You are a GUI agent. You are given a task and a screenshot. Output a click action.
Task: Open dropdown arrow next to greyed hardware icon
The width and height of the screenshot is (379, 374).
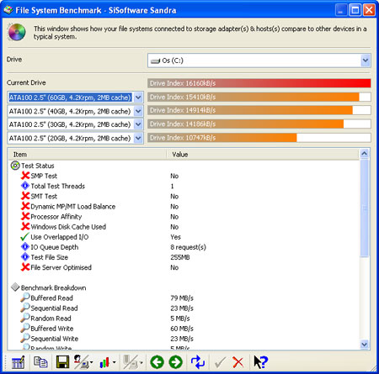click(x=141, y=362)
